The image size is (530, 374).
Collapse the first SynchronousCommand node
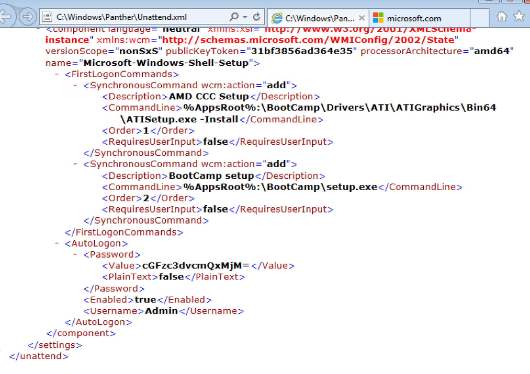(x=75, y=85)
